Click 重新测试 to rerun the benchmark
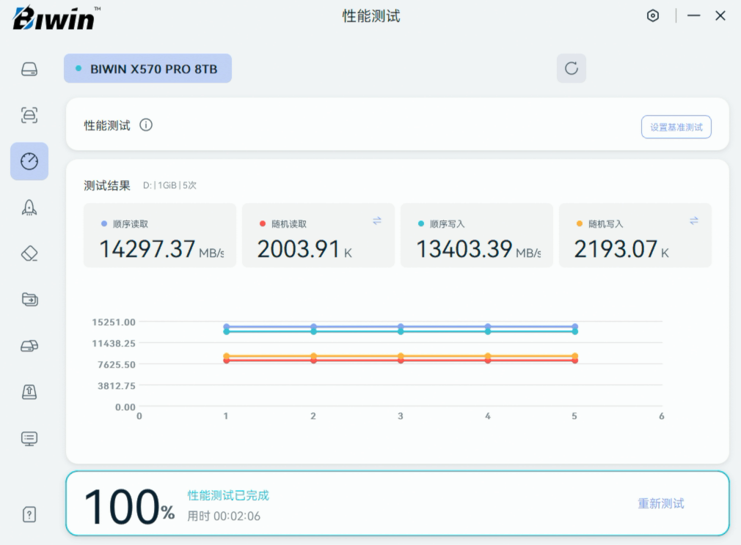741x545 pixels. (660, 503)
